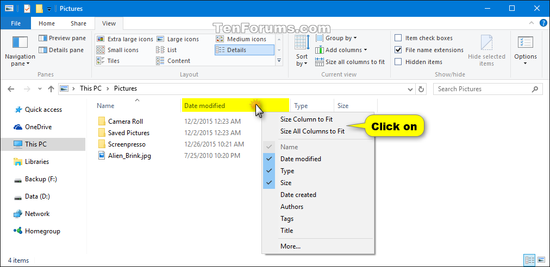Click Size all columns to fit
This screenshot has height=267, width=550.
pos(350,62)
